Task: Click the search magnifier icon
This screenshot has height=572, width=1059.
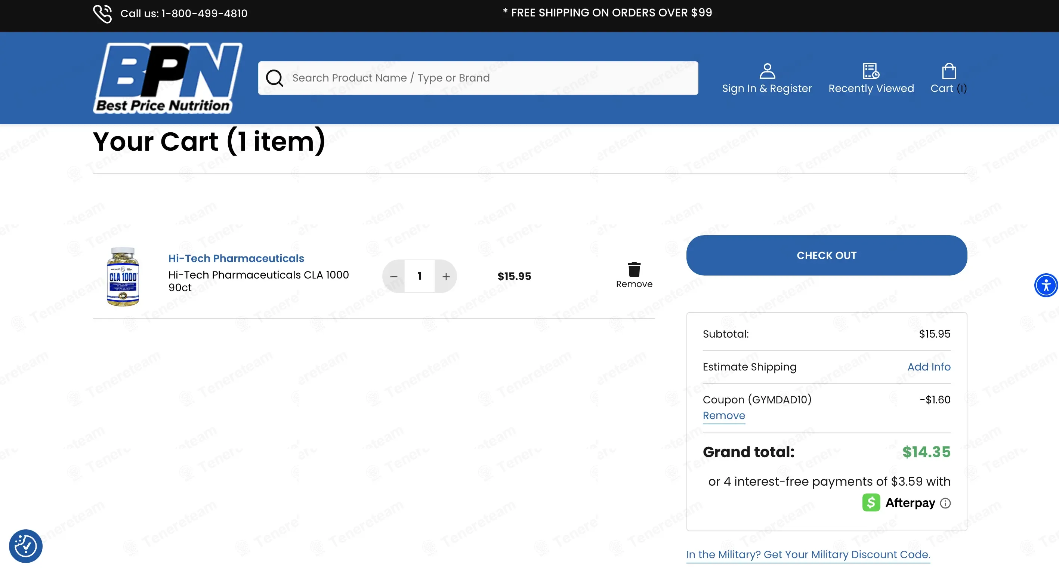Action: pos(274,78)
